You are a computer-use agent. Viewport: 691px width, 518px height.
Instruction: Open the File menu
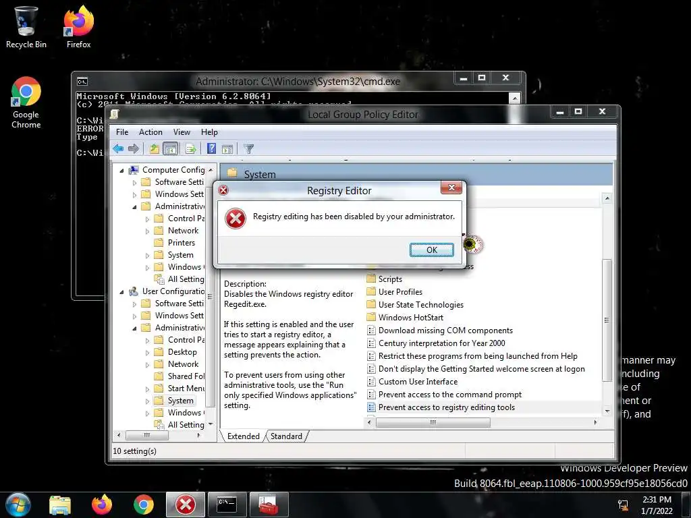tap(122, 132)
